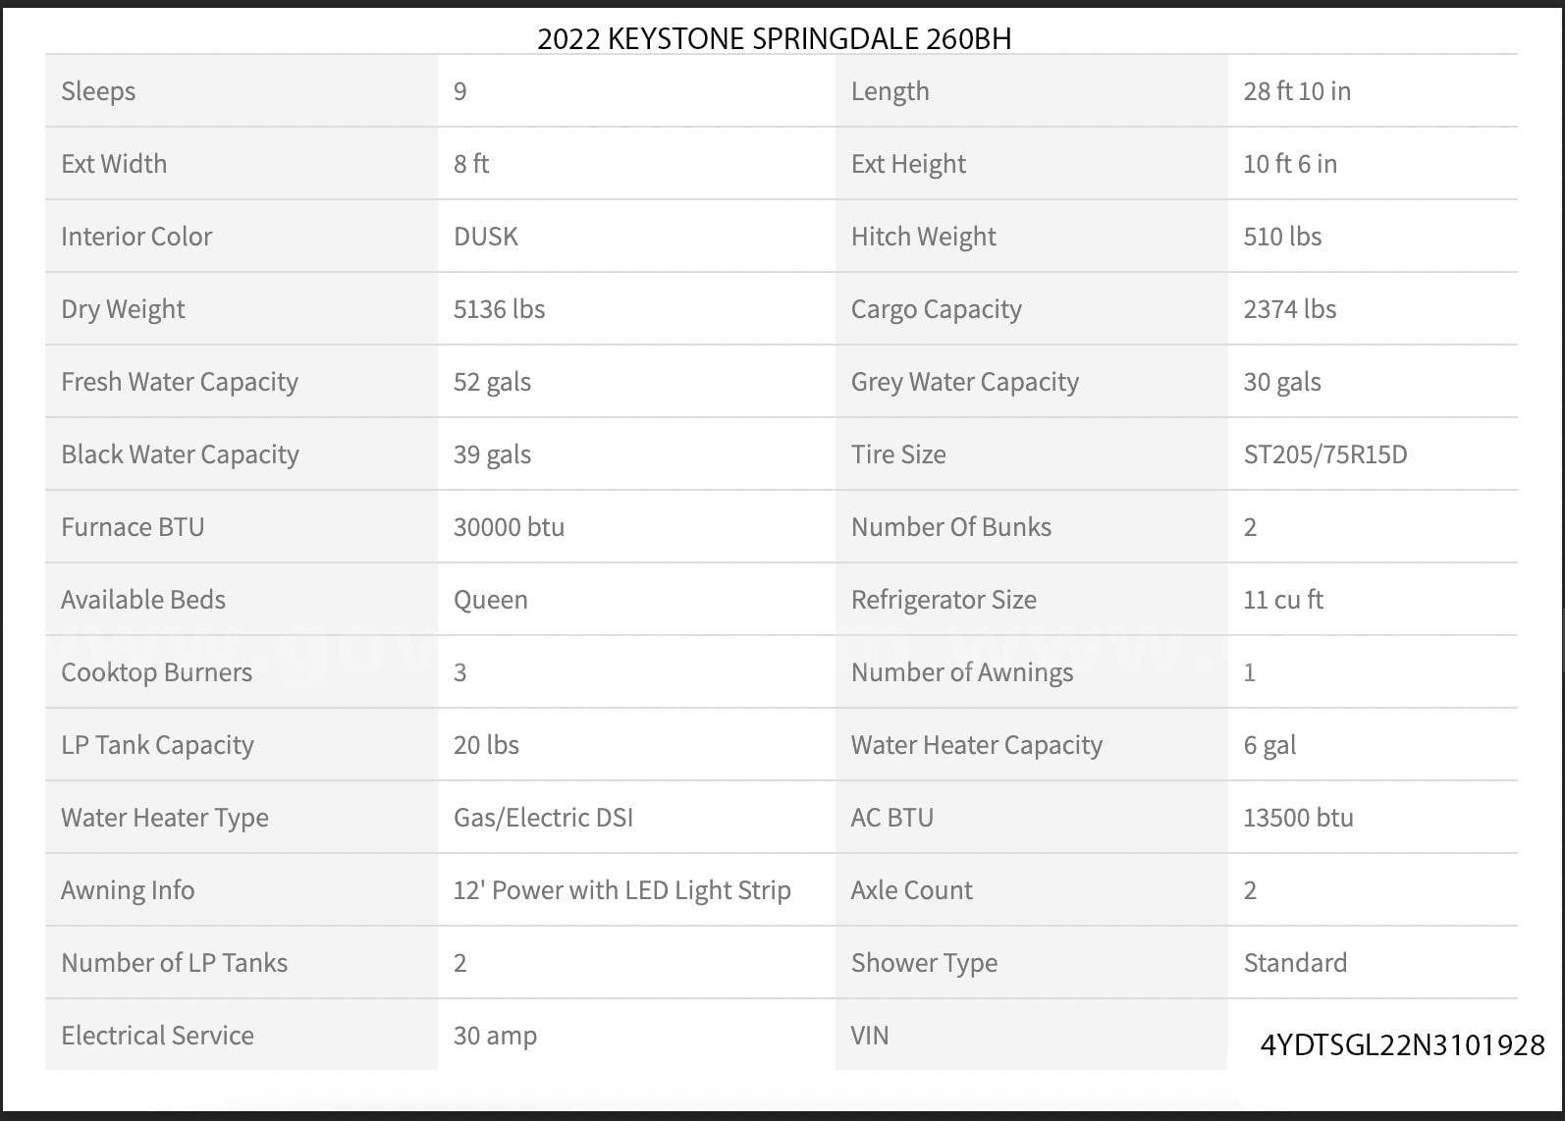This screenshot has height=1121, width=1565.
Task: Select the Refrigerator Size value 11 cu ft
Action: [x=1282, y=600]
